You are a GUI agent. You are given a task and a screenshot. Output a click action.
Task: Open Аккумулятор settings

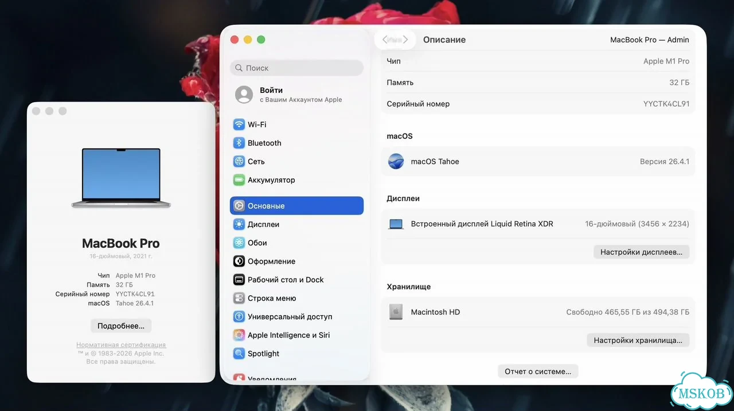(x=297, y=180)
